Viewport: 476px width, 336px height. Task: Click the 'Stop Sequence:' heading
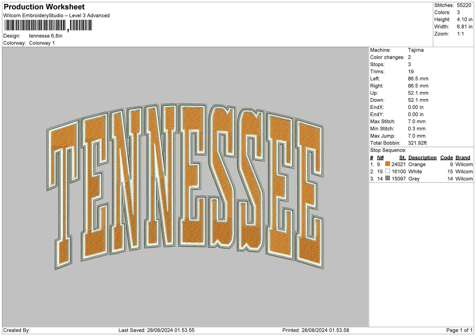click(x=388, y=150)
